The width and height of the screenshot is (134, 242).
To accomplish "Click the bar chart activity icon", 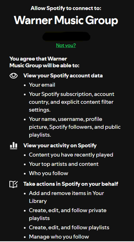I will click(13, 146).
